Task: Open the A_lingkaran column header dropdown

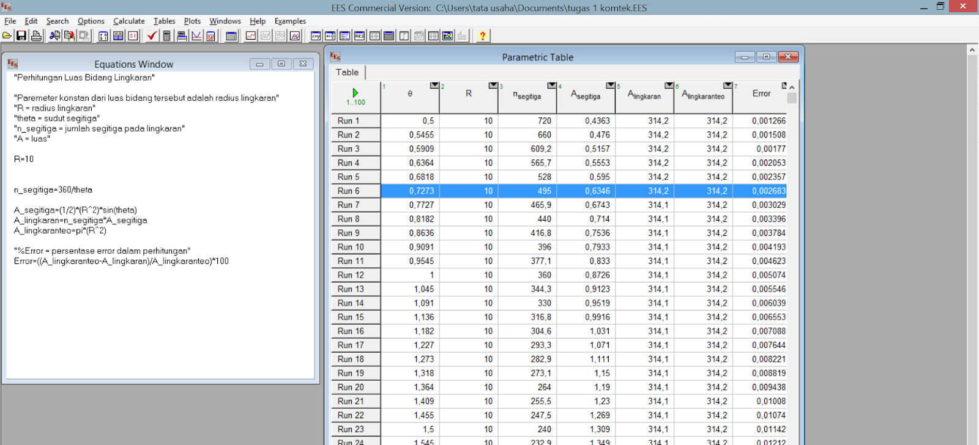Action: point(668,86)
